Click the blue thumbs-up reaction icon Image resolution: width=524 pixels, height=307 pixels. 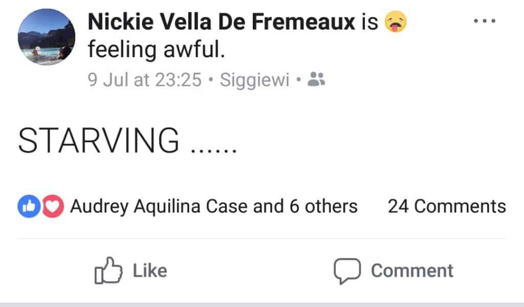tap(28, 206)
